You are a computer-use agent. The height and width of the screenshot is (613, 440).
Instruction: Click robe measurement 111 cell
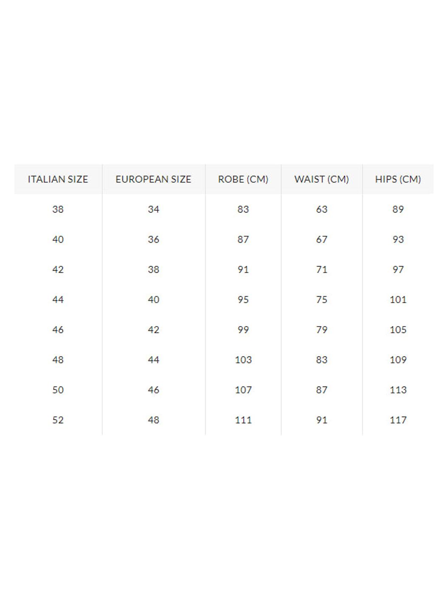coord(243,420)
